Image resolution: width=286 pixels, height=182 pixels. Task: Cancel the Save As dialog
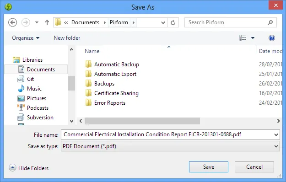(x=254, y=167)
